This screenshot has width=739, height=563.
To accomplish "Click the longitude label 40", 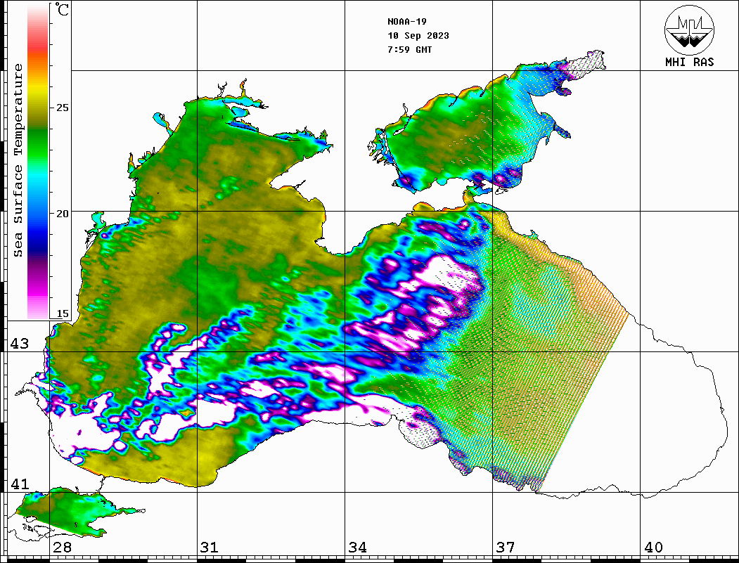I will click(653, 548).
